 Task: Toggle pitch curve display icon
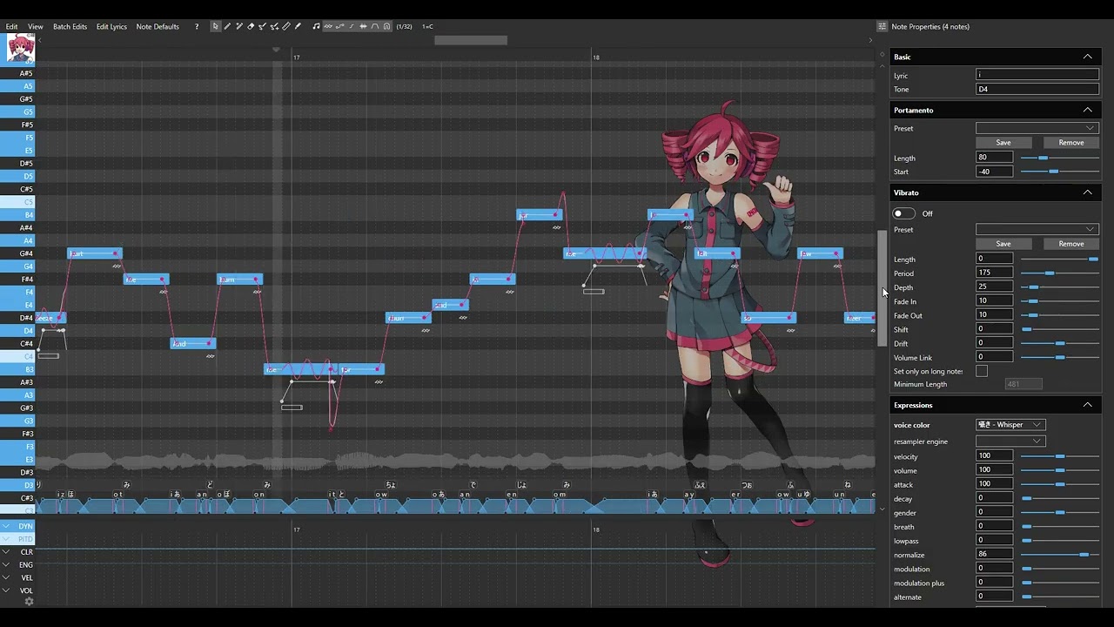pyautogui.click(x=340, y=26)
